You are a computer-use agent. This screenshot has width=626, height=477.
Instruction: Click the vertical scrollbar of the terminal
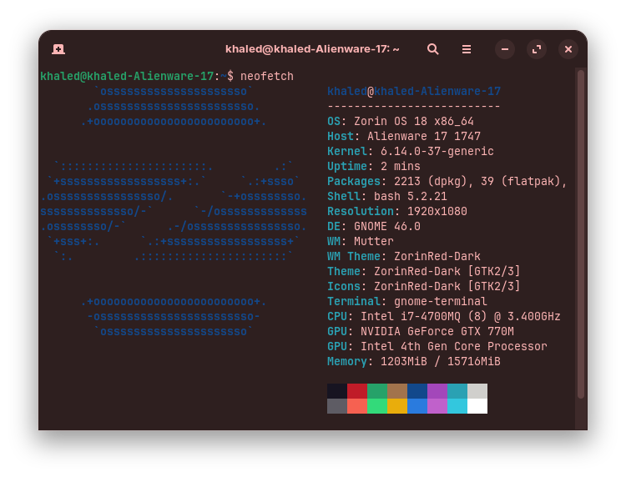pos(581,233)
